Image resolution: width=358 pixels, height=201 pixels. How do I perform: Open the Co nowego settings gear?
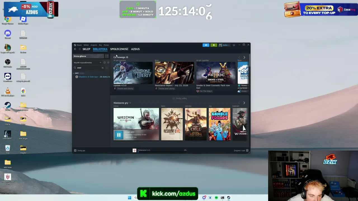(x=127, y=57)
